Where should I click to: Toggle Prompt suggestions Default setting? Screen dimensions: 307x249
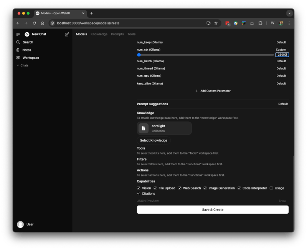[283, 104]
